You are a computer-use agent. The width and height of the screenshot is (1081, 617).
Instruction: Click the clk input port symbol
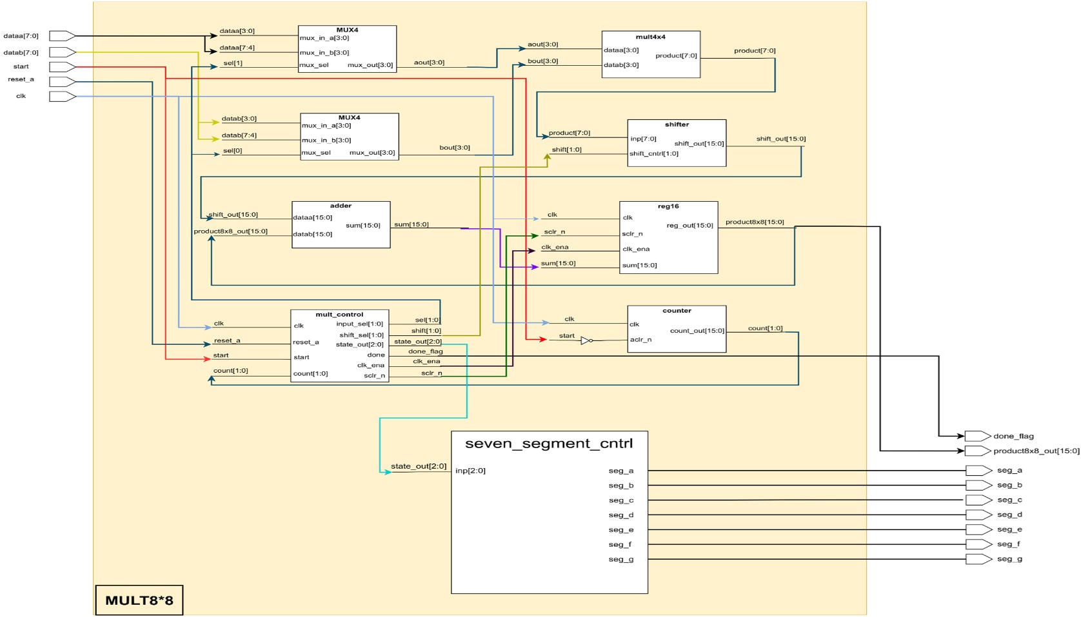[63, 97]
